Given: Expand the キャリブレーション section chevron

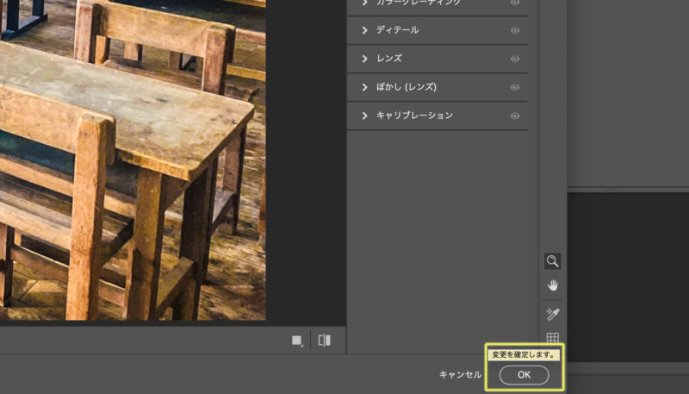Looking at the screenshot, I should pyautogui.click(x=364, y=116).
